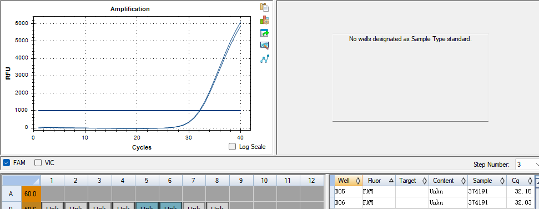Click the blue data-points curve icon
Screen dimensions: 539x209
[264, 59]
